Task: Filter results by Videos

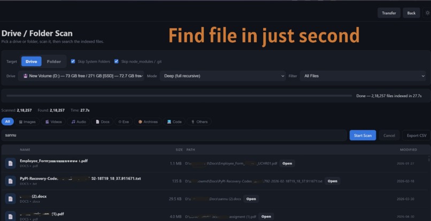Action: pyautogui.click(x=53, y=122)
